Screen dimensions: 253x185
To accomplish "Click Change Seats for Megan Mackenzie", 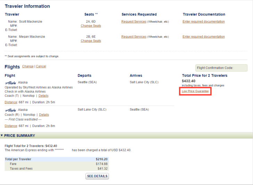I will tap(91, 41).
